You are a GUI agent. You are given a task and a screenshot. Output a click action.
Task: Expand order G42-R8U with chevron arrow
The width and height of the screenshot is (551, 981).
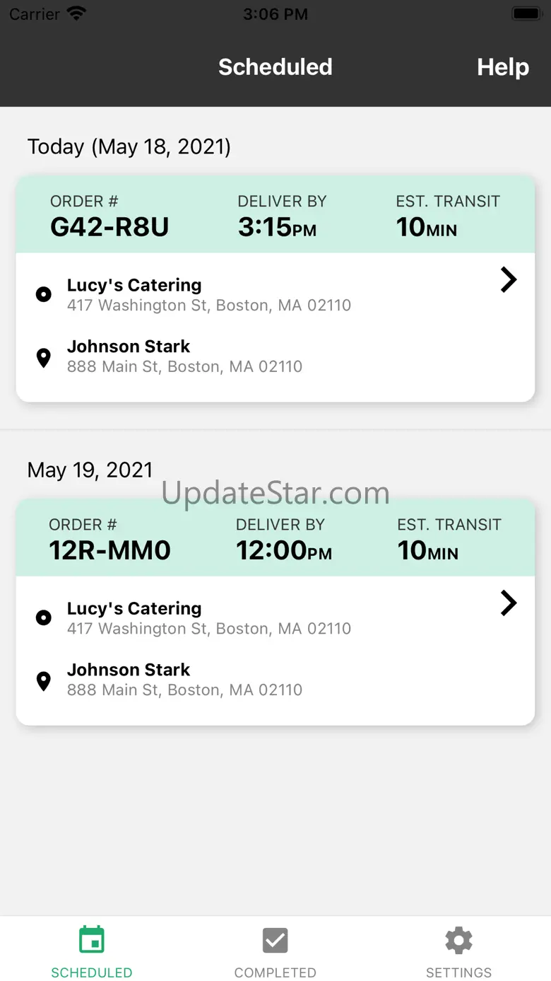pyautogui.click(x=508, y=280)
